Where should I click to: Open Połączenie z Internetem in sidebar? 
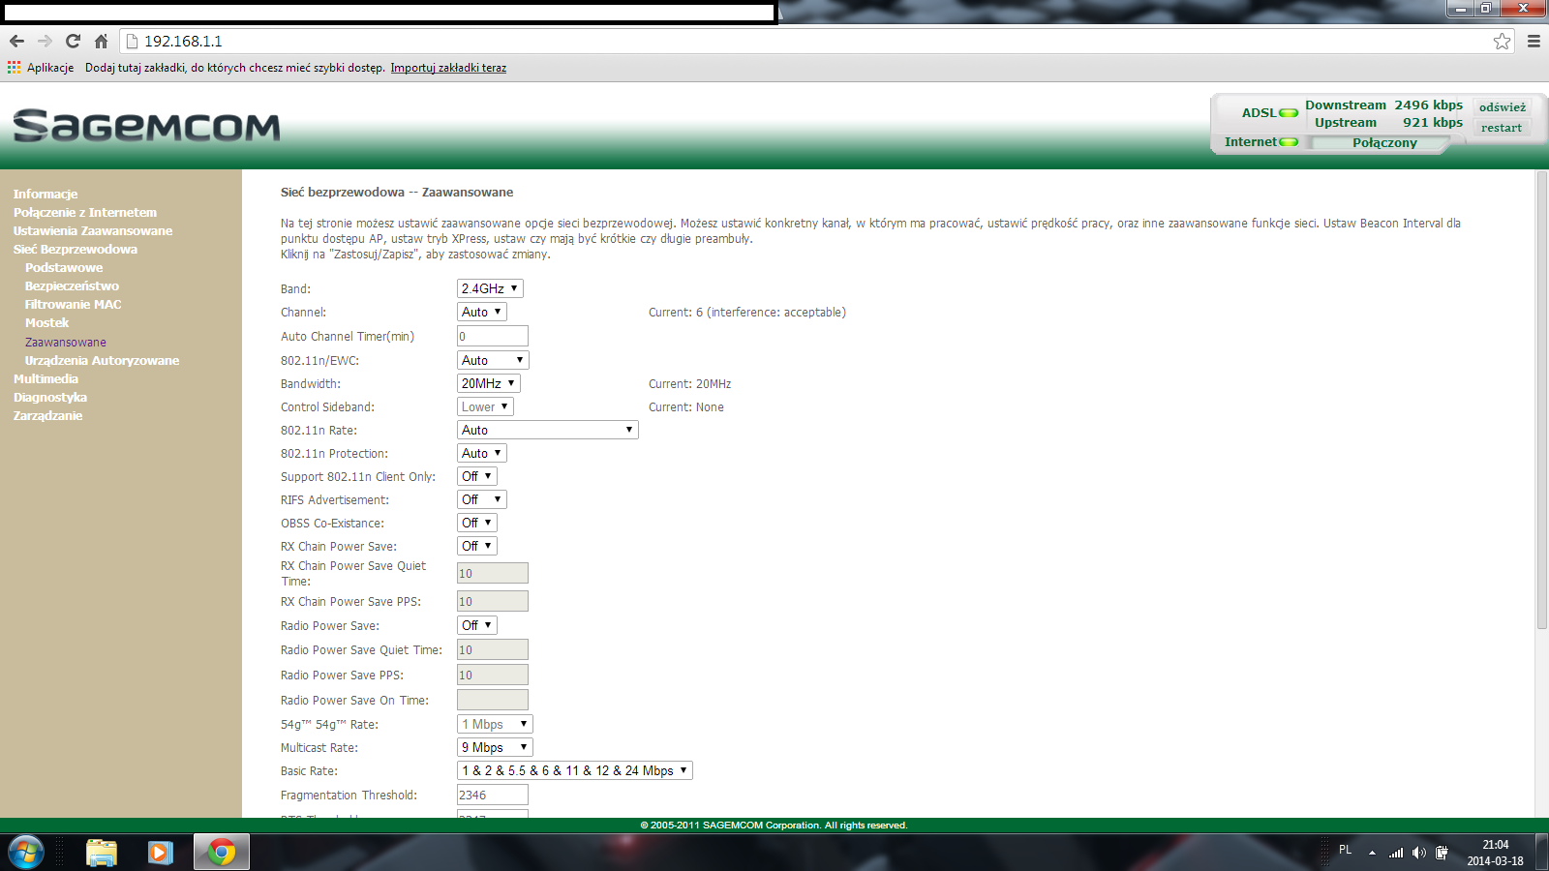tap(85, 212)
